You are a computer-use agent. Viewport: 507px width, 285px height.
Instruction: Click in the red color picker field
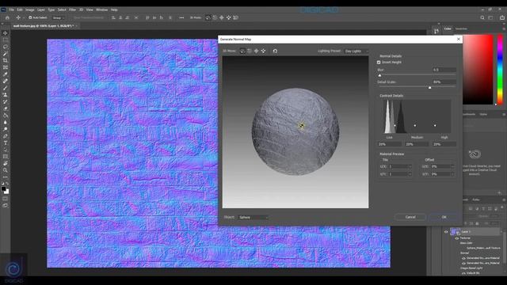478,70
